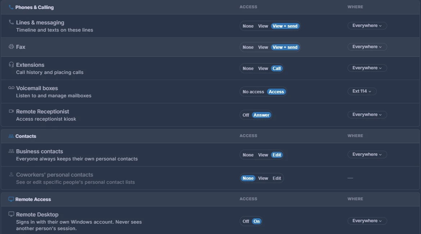Set Fax access to None

[248, 47]
